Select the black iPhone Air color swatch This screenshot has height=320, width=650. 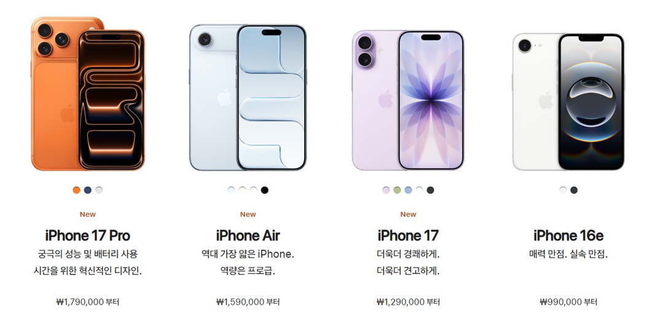[x=264, y=190]
